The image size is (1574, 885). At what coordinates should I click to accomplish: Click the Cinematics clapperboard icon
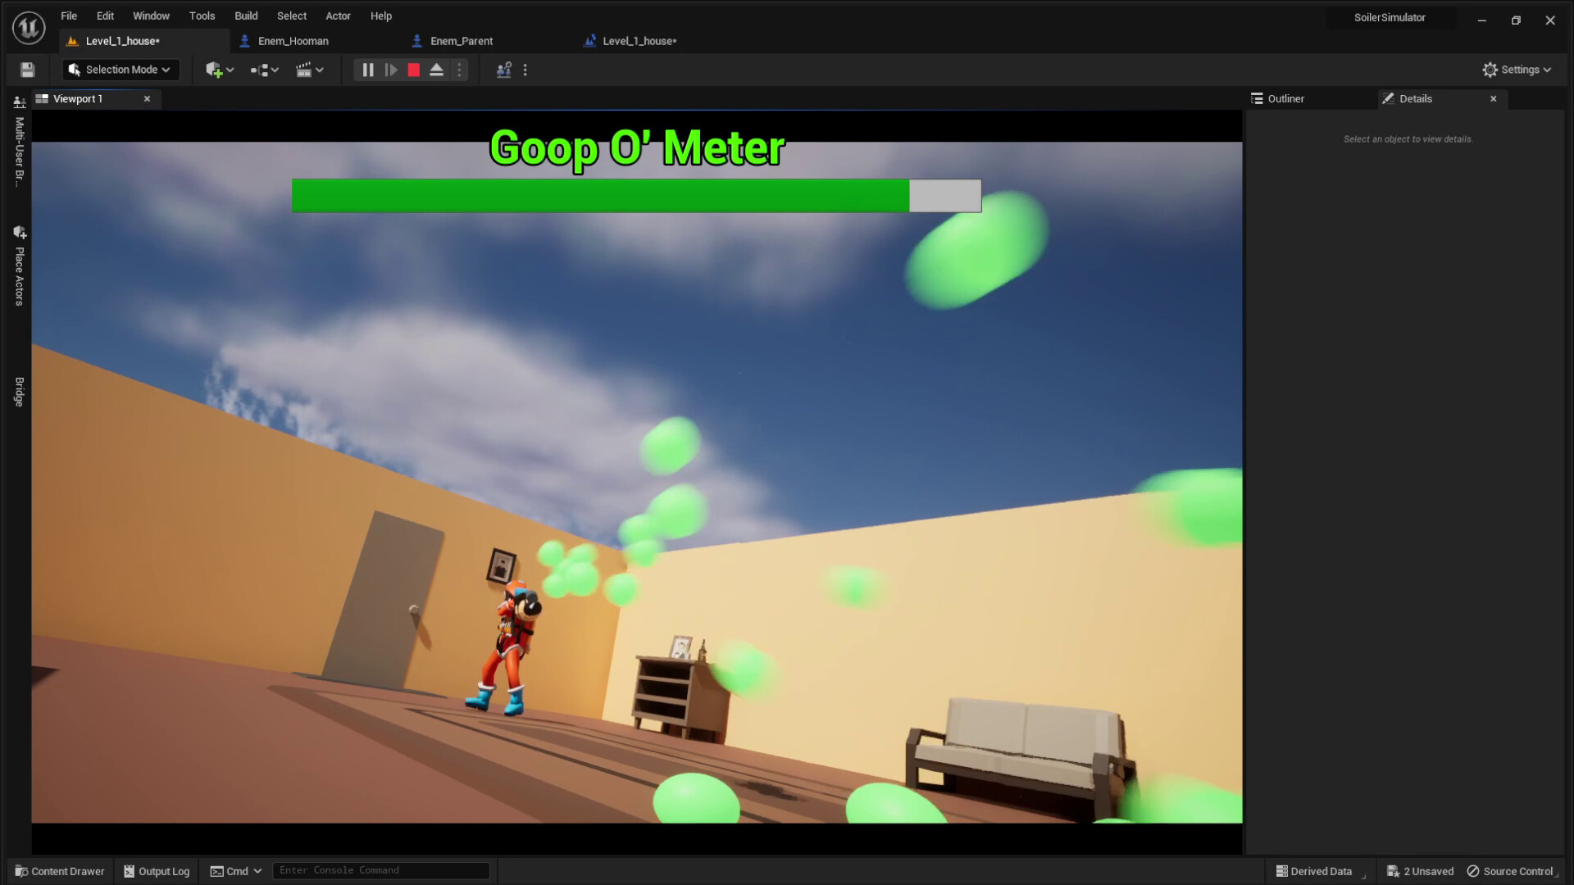click(x=306, y=70)
